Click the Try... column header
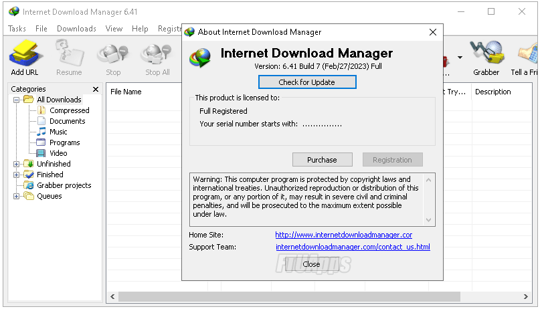Viewport: 540px width, 309px height. click(454, 92)
